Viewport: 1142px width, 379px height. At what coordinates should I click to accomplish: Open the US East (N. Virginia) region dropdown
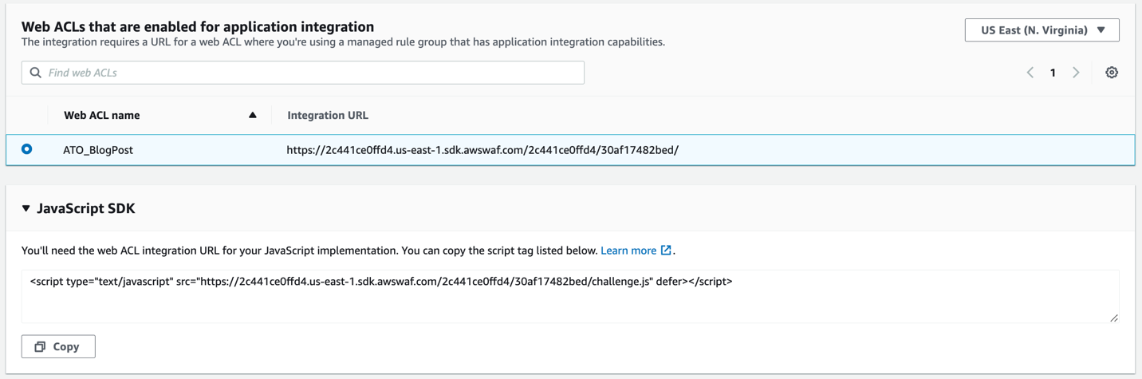(1042, 30)
